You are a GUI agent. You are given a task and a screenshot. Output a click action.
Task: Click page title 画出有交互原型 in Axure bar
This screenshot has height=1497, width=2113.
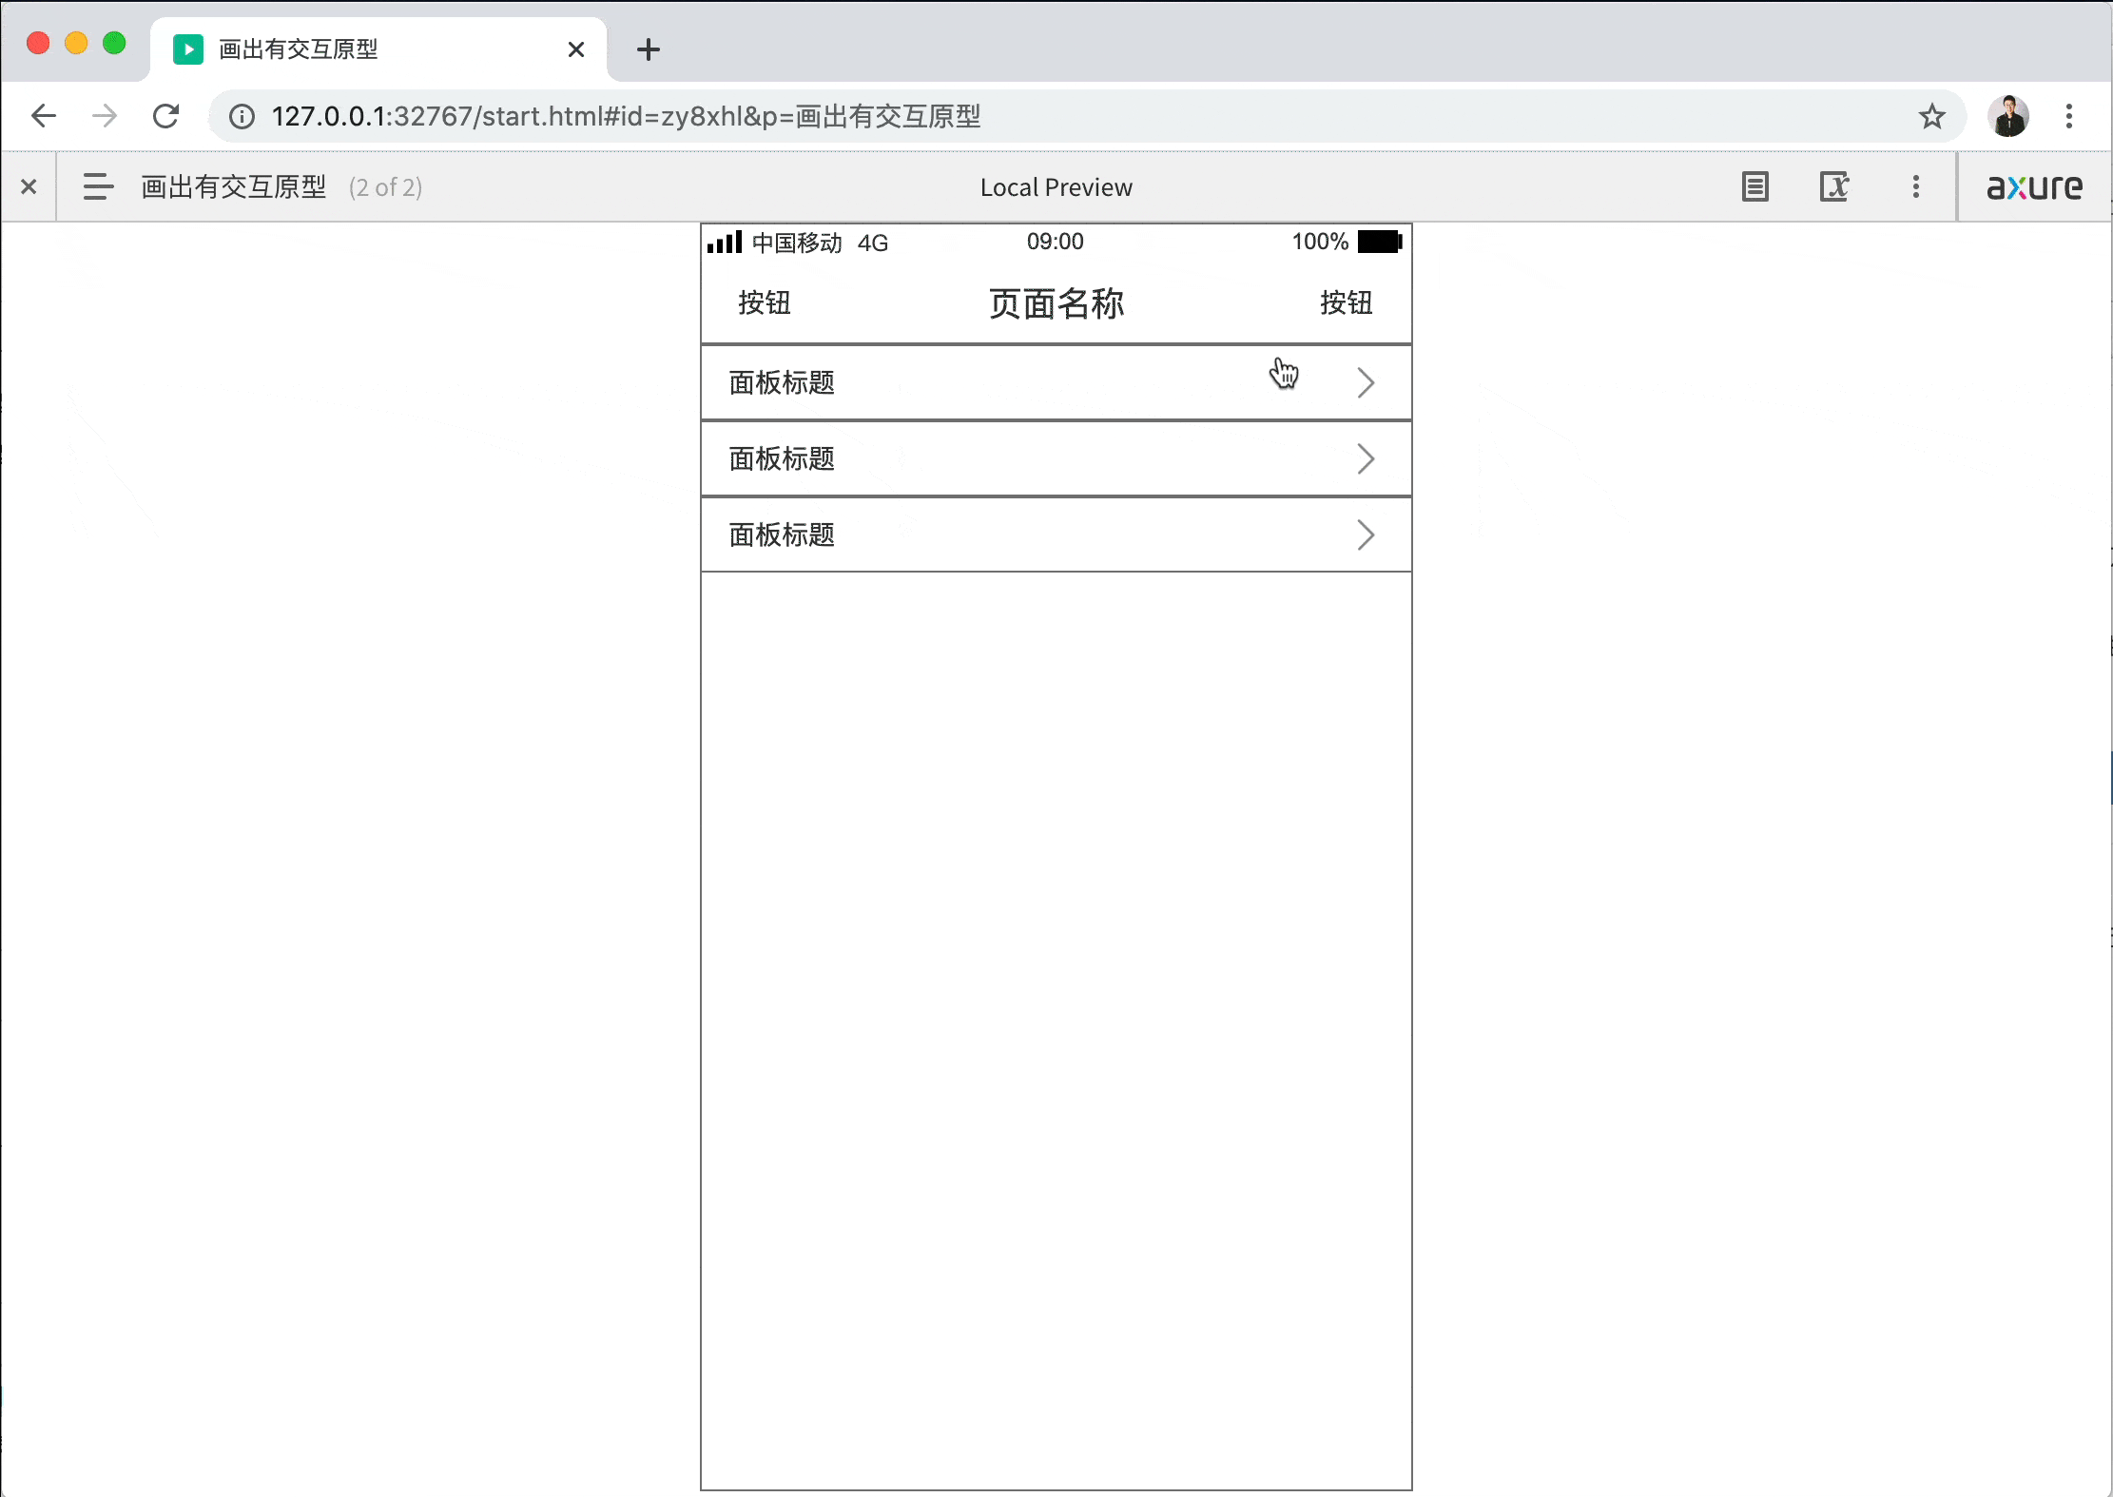(x=234, y=186)
